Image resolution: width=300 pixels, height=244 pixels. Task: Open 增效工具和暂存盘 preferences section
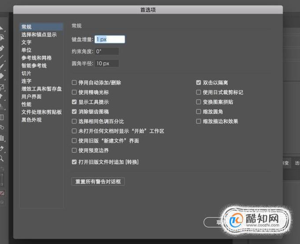click(41, 89)
